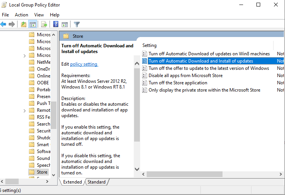This screenshot has height=195, width=285.
Task: Switch to the Standard tab
Action: click(x=96, y=182)
